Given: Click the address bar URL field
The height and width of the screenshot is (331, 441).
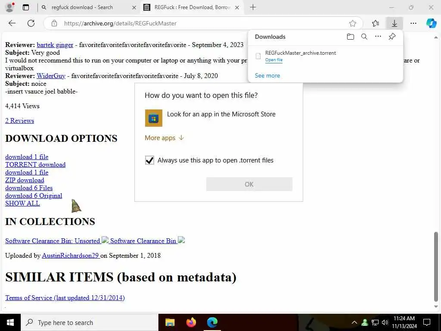Looking at the screenshot, I should coord(202,23).
